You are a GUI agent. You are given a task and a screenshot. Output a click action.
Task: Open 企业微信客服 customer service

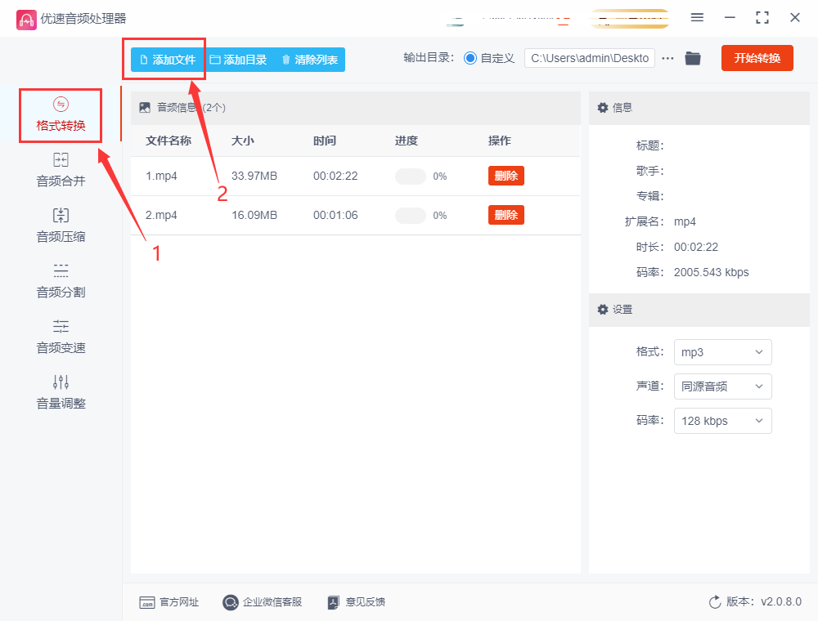(x=263, y=602)
